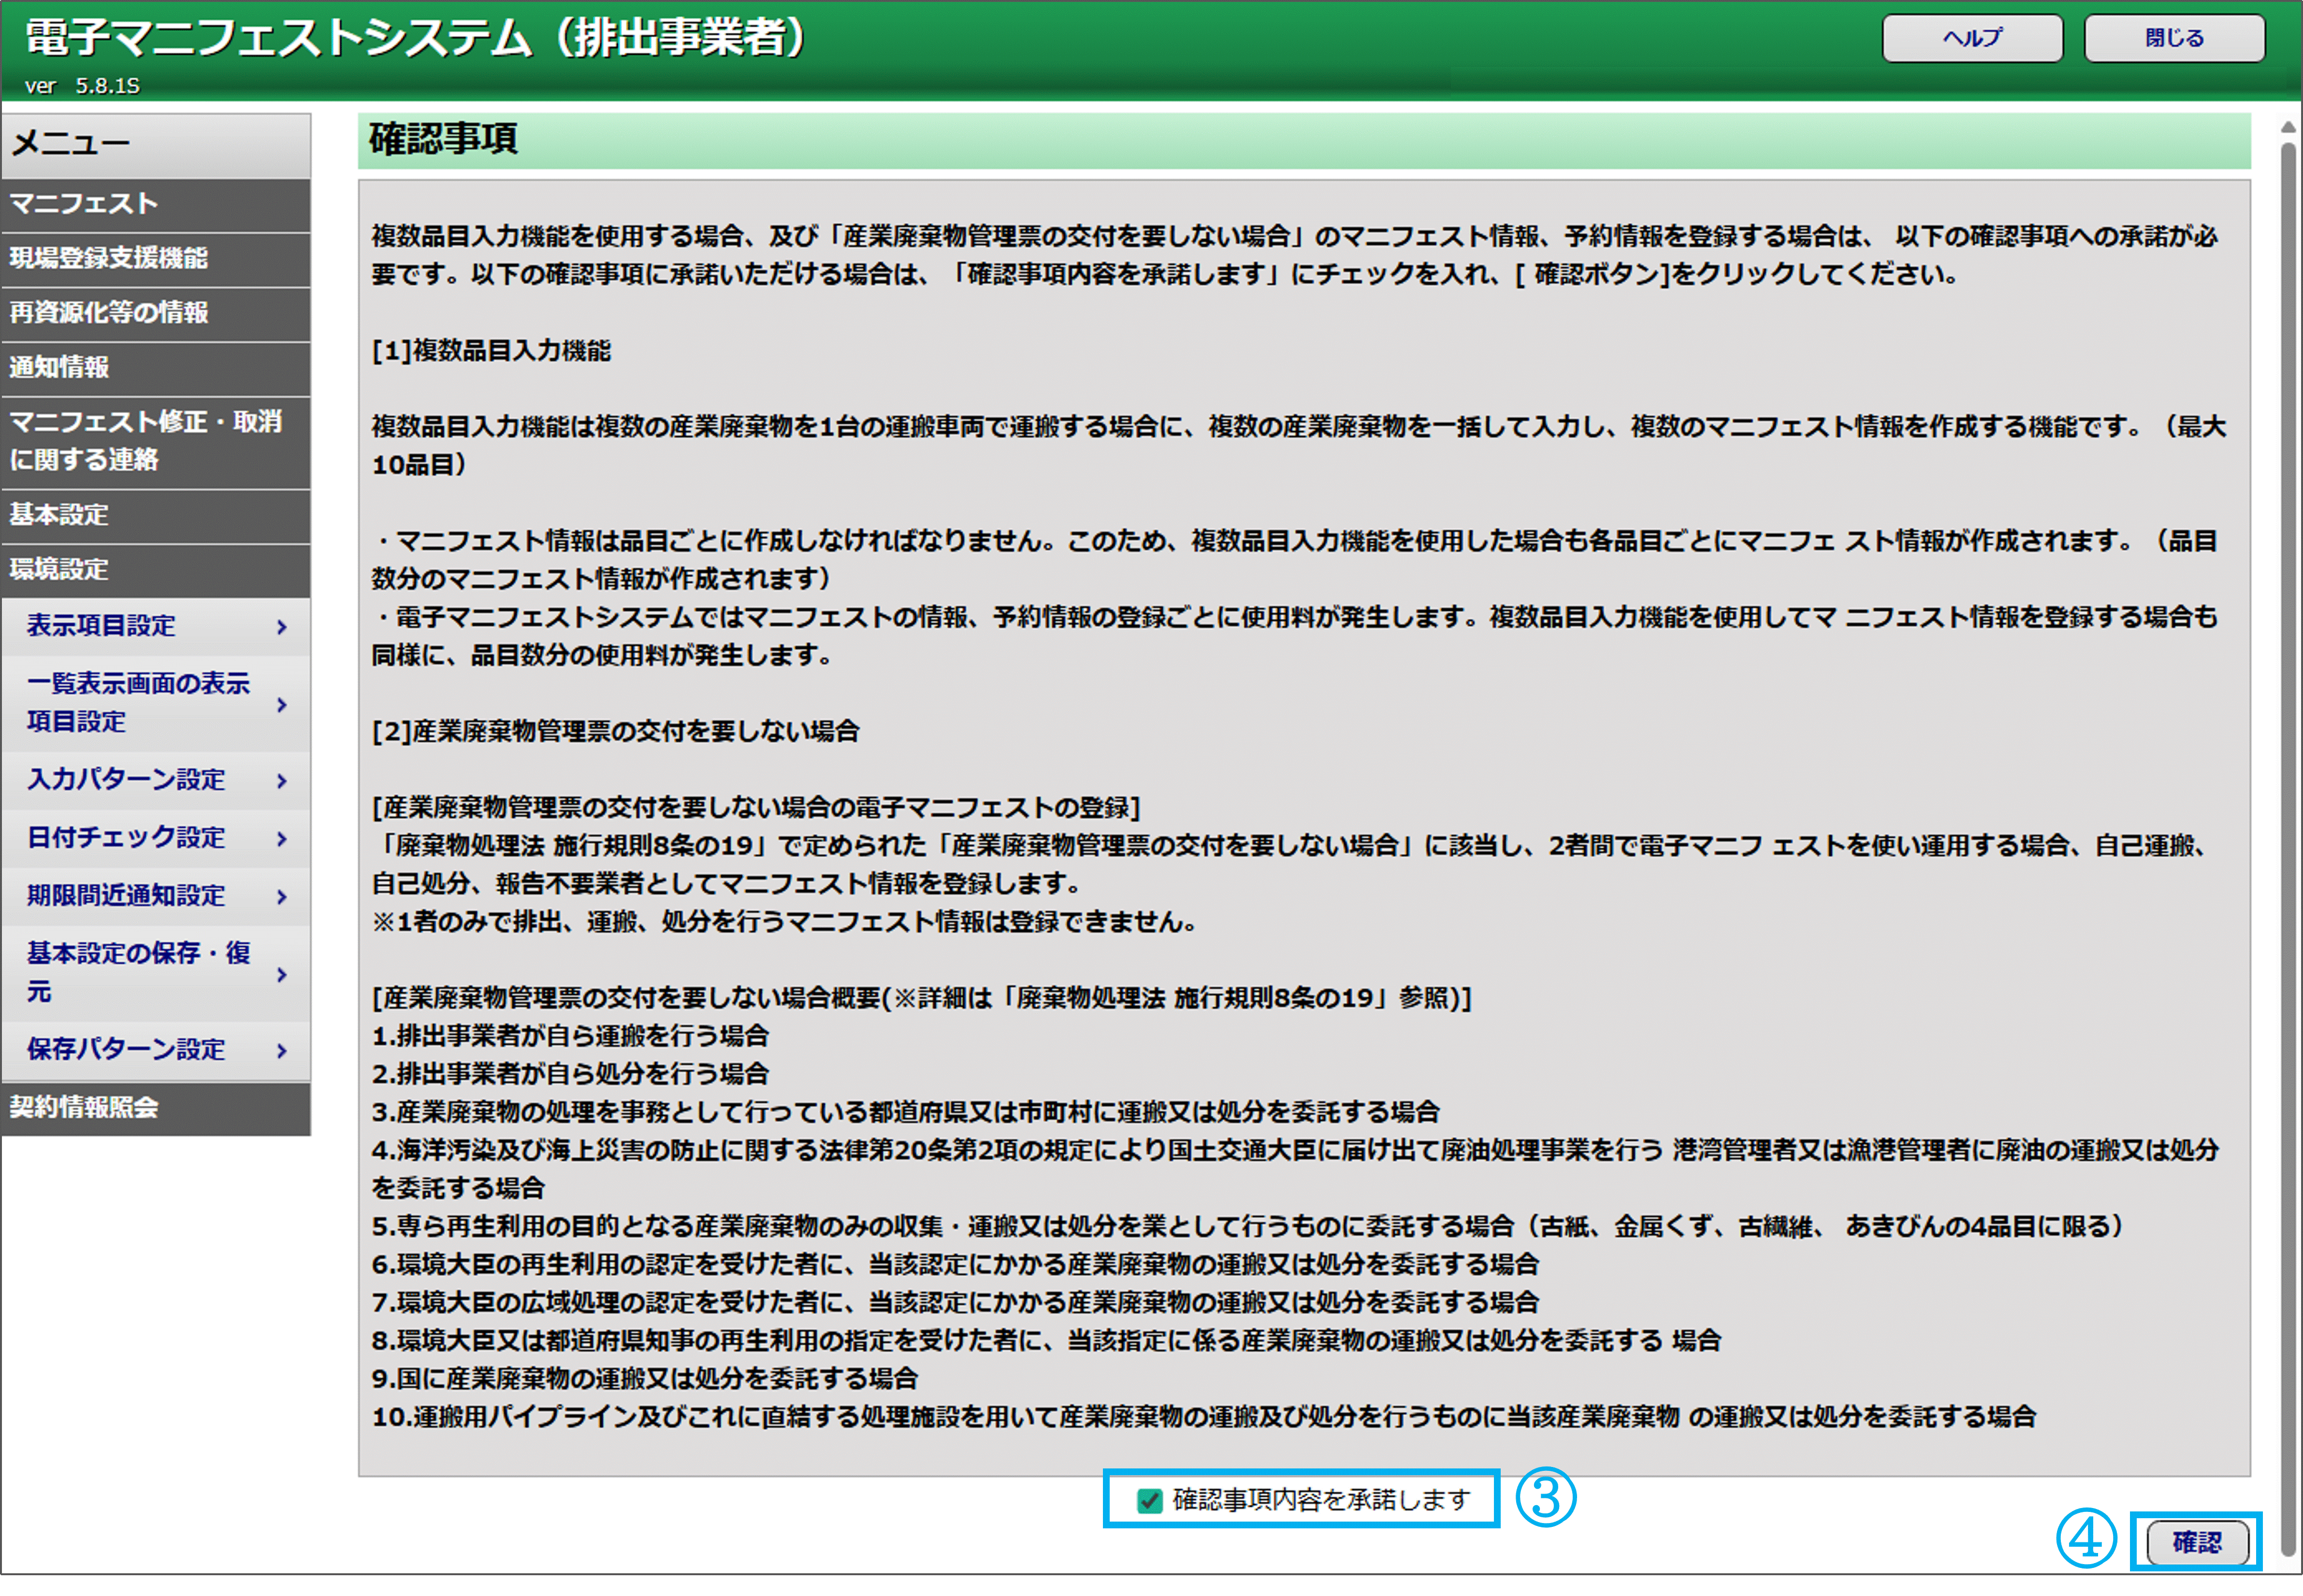Click chevron beside 期限間近通知設定

point(282,897)
